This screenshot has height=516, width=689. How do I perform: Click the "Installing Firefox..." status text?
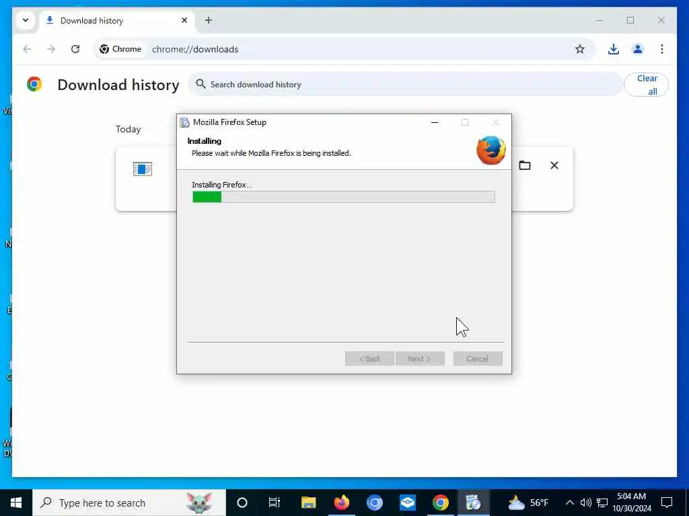tap(222, 185)
